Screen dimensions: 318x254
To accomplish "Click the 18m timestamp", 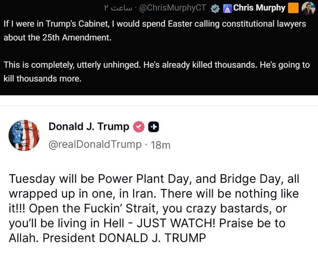I will 161,145.
